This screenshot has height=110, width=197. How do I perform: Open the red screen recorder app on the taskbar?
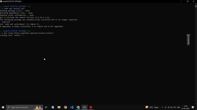(91, 107)
